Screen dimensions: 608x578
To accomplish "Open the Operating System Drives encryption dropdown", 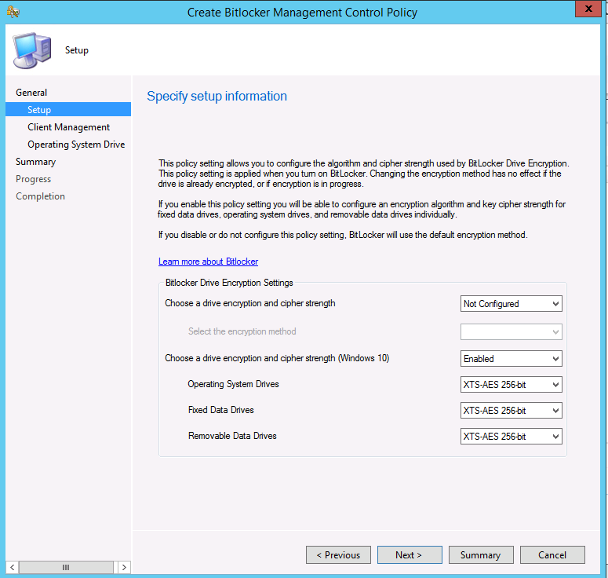I will [x=511, y=384].
